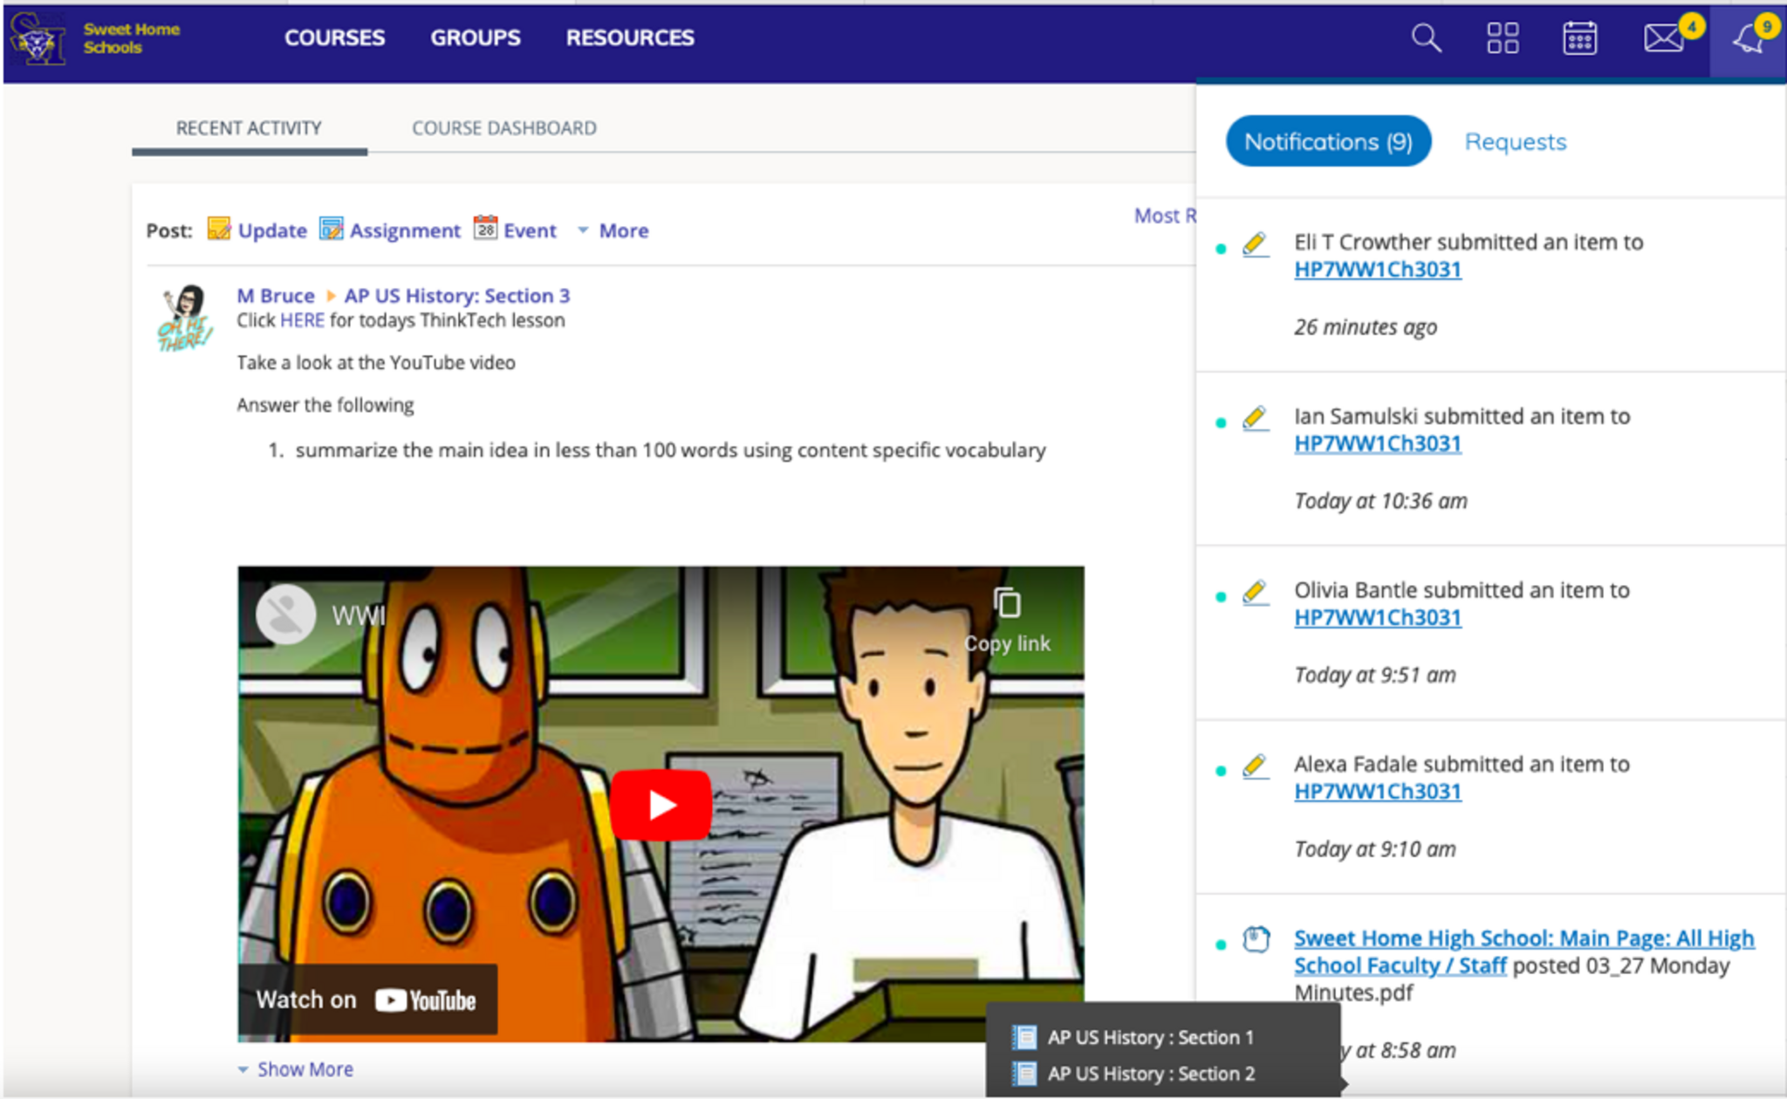
Task: Post a new Assignment
Action: [404, 230]
